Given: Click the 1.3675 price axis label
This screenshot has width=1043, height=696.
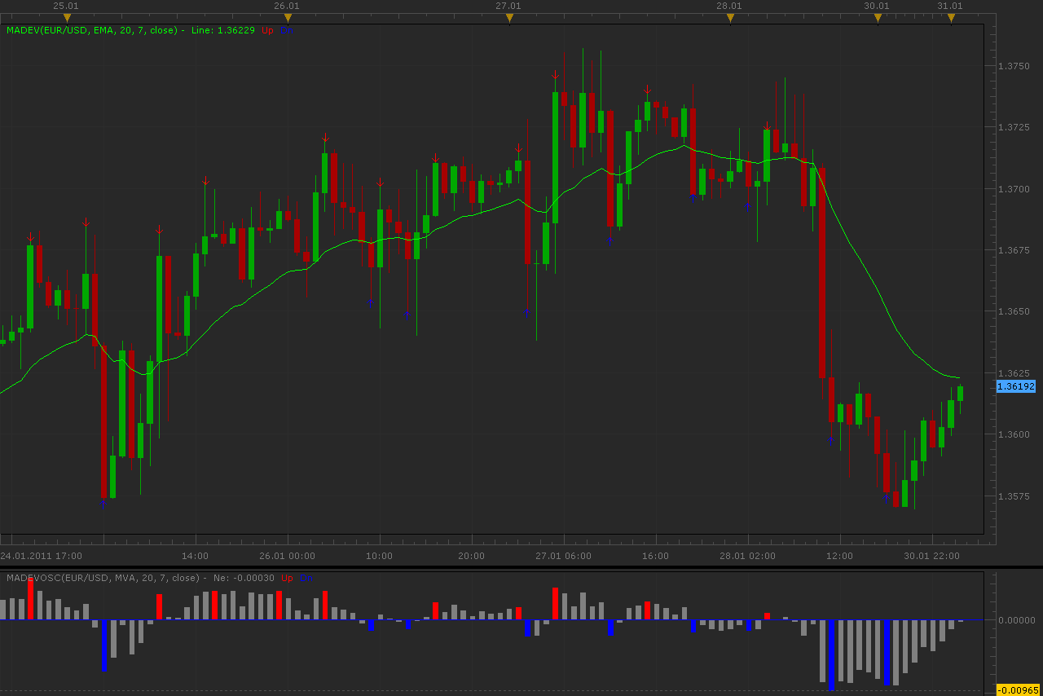Looking at the screenshot, I should 1014,250.
